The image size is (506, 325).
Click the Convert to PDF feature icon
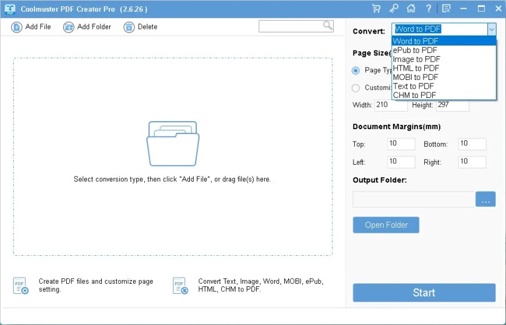(180, 286)
